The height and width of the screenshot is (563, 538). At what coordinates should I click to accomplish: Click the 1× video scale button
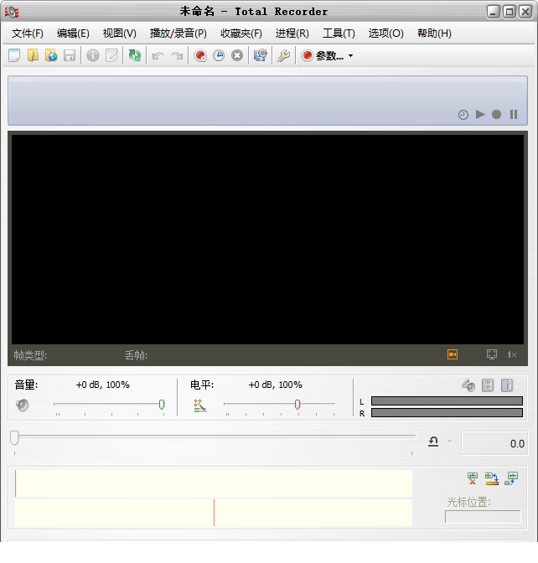(512, 354)
